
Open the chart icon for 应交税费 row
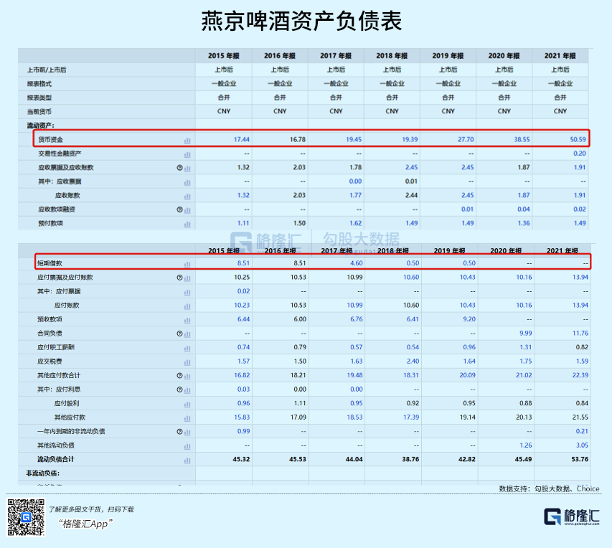[187, 363]
